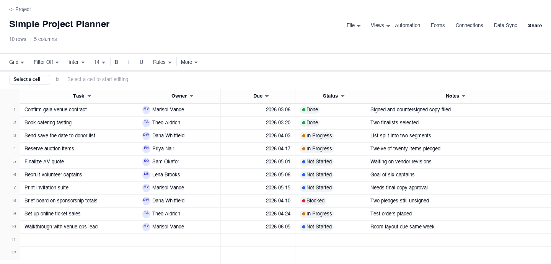This screenshot has width=551, height=264.
Task: Select cell 'Brief board on sponsorship totals'
Action: tap(79, 201)
